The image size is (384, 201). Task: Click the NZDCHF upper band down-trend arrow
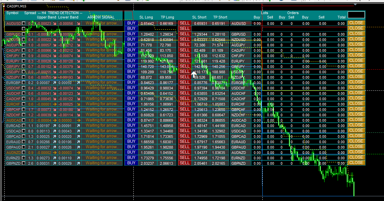click(x=54, y=115)
